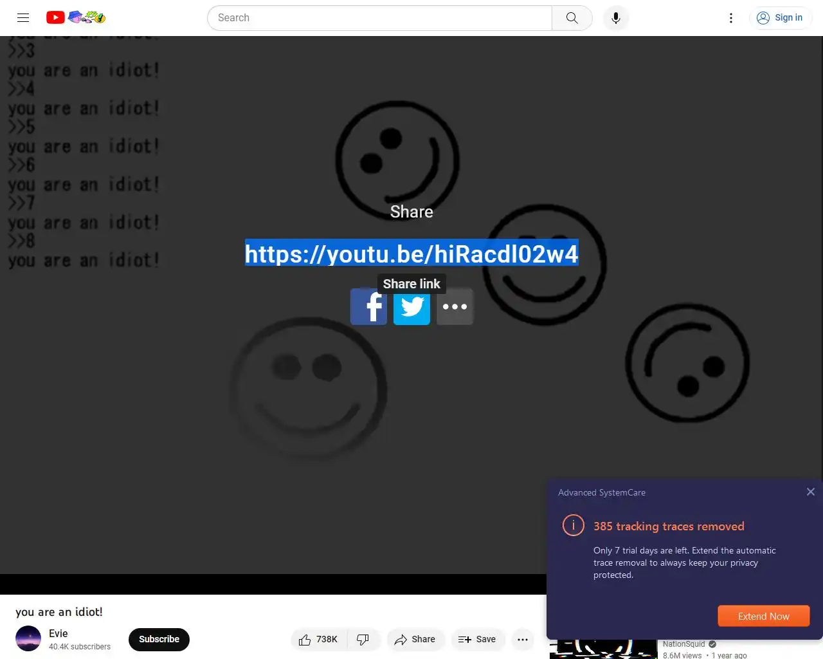
Task: Click the magnifier search button
Action: click(572, 18)
